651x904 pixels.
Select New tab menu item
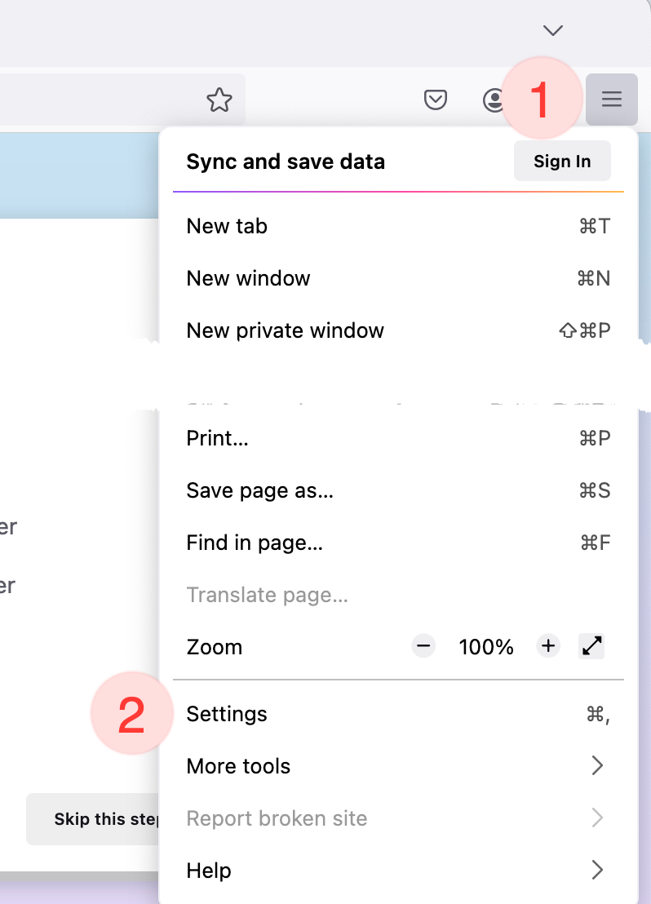[x=228, y=226]
